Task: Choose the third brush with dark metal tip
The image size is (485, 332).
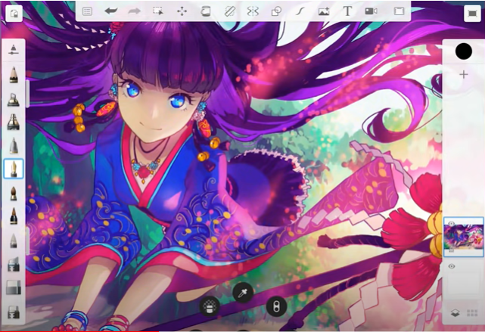Action: point(14,122)
